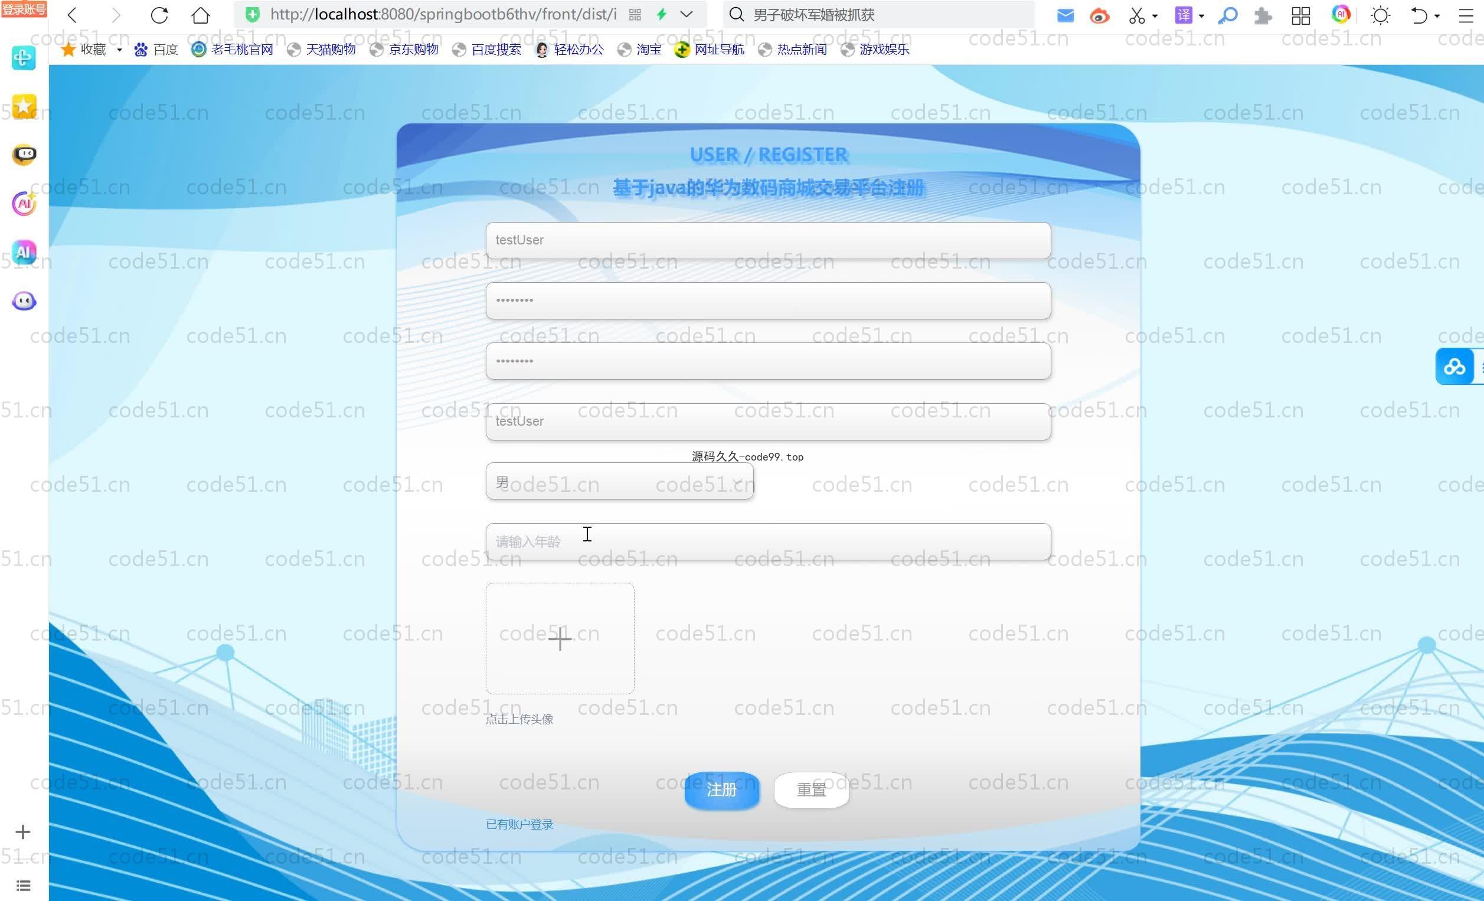Go to the browser home icon
This screenshot has width=1484, height=901.
point(201,15)
